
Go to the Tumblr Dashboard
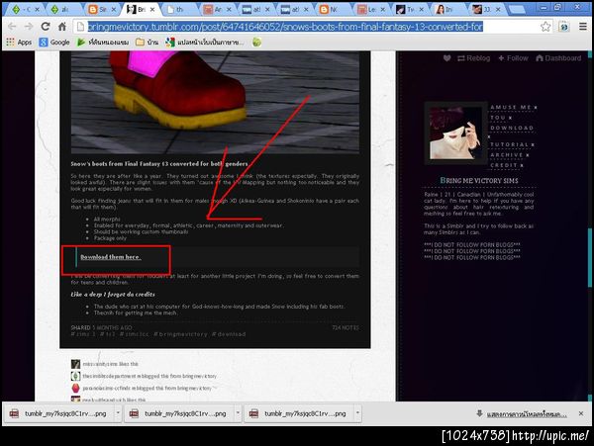coord(558,58)
